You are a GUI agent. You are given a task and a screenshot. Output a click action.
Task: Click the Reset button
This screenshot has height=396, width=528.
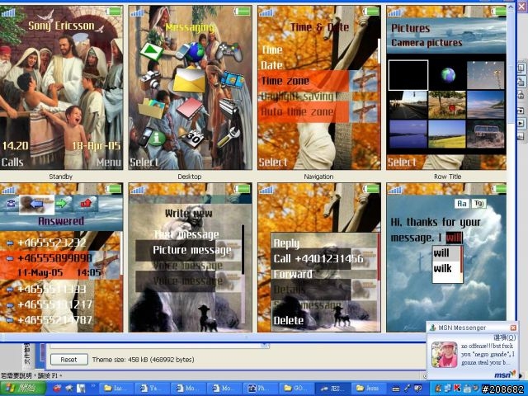69,360
